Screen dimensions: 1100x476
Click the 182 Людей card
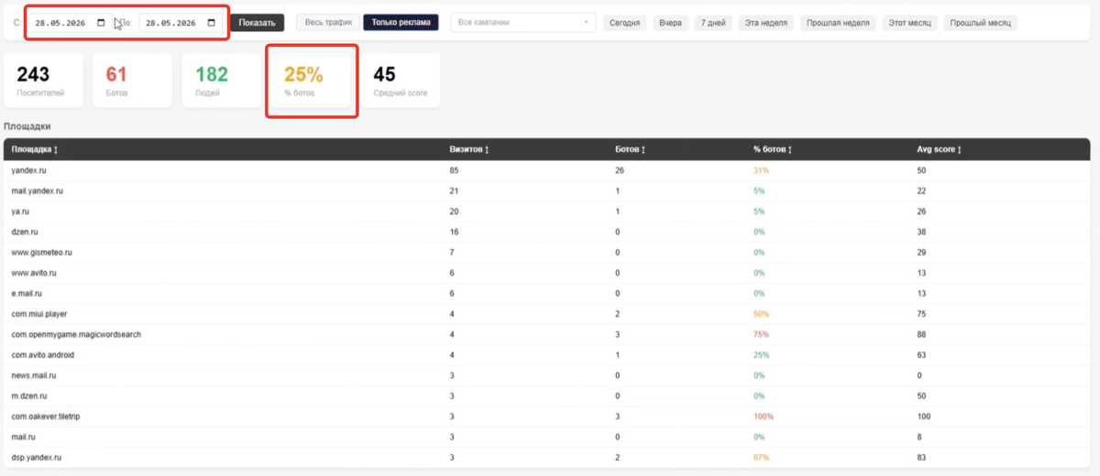[x=221, y=80]
